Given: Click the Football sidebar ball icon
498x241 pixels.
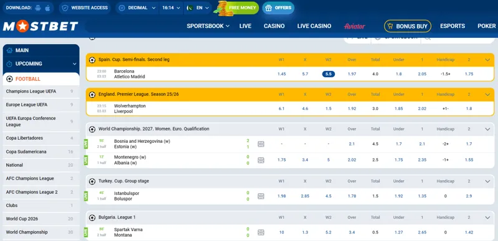Looking at the screenshot, I should 9,79.
